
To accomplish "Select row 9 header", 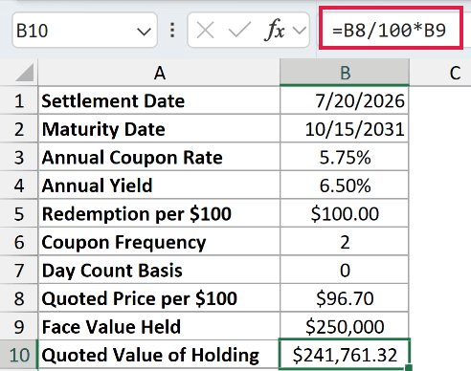I will pyautogui.click(x=19, y=327).
